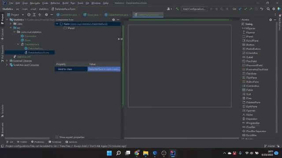
Task: Pick JTable from palette
Action: 248,90
